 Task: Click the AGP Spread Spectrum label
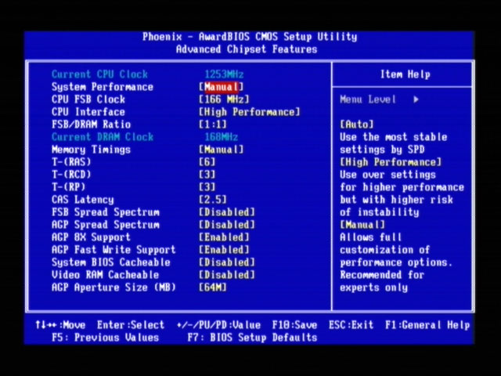(106, 225)
